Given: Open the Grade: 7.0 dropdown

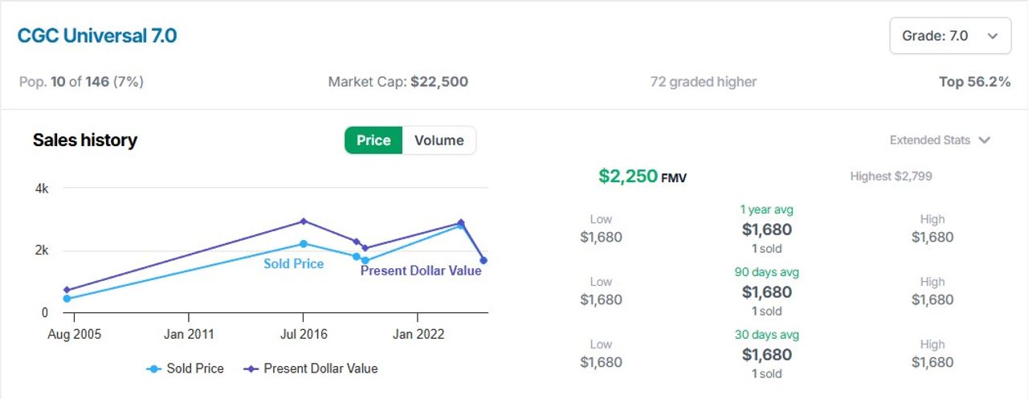Looking at the screenshot, I should (950, 36).
